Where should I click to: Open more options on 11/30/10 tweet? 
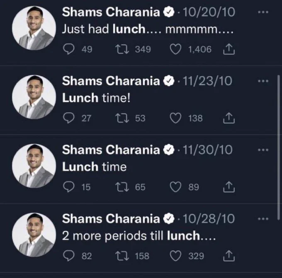(263, 150)
